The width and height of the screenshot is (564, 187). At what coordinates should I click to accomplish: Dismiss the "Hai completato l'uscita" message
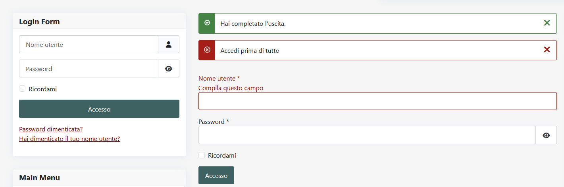coord(547,23)
